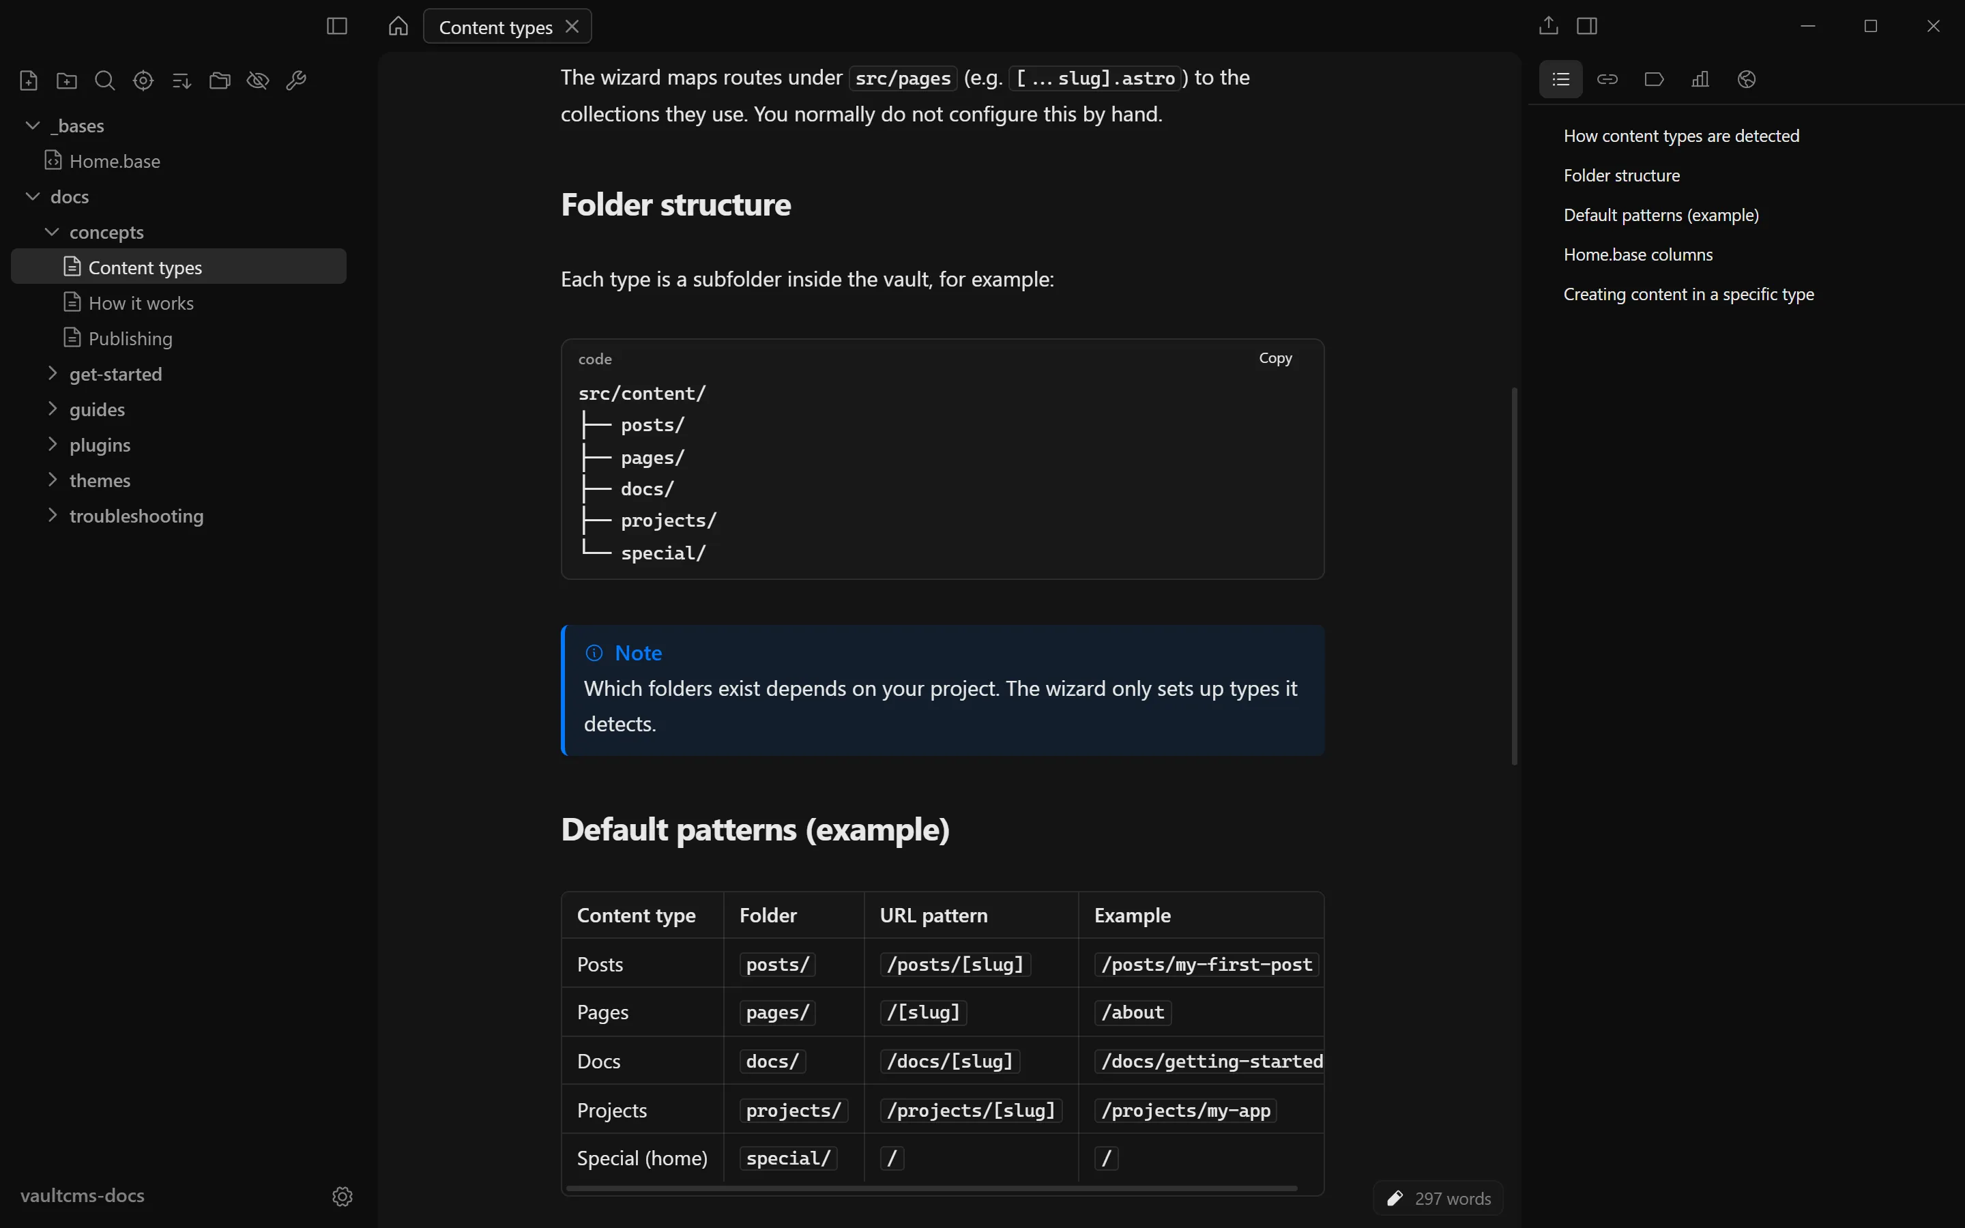Click the stacked folders icon in sidebar toolbar

(x=219, y=81)
